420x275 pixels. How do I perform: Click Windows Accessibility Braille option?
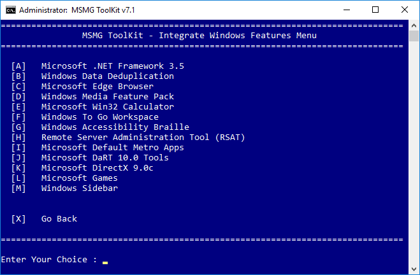tap(115, 127)
